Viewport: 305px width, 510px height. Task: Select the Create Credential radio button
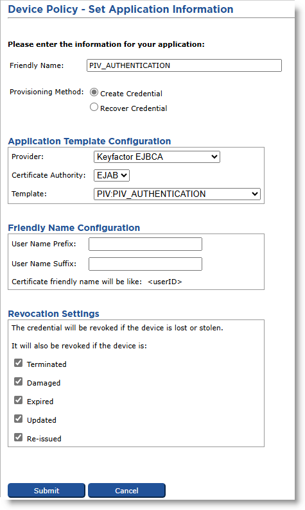tap(94, 92)
